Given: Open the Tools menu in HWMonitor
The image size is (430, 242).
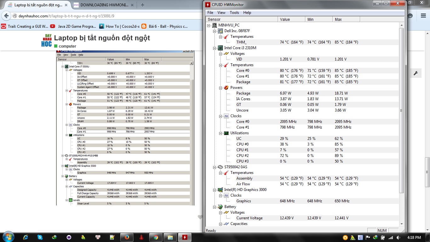Looking at the screenshot, I should (234, 13).
